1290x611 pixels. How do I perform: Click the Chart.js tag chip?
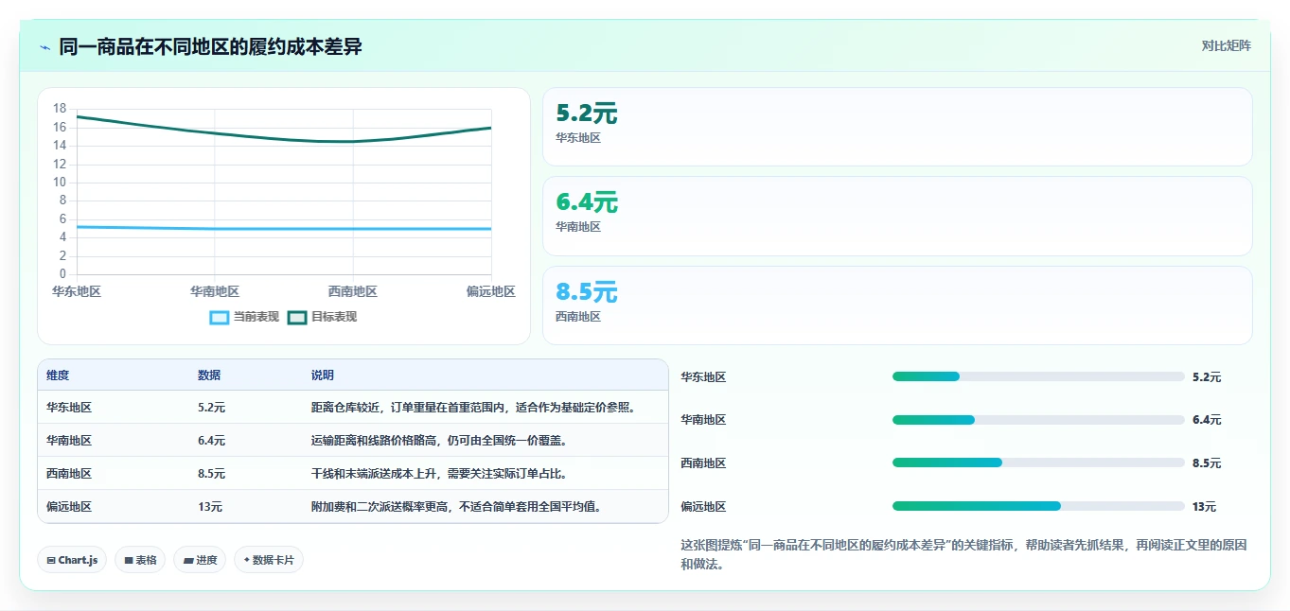72,560
